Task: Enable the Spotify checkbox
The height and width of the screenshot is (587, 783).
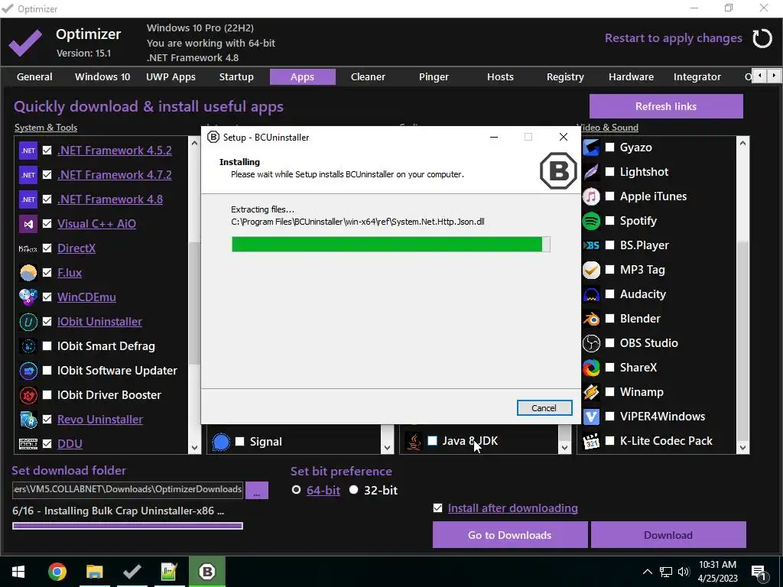Action: pyautogui.click(x=609, y=221)
